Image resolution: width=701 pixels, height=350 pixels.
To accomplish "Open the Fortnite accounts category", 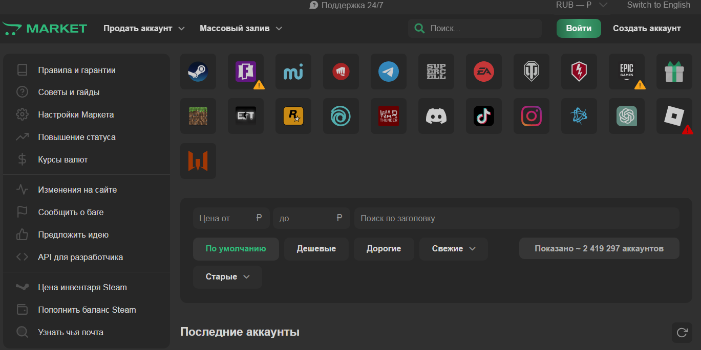I will (x=246, y=72).
